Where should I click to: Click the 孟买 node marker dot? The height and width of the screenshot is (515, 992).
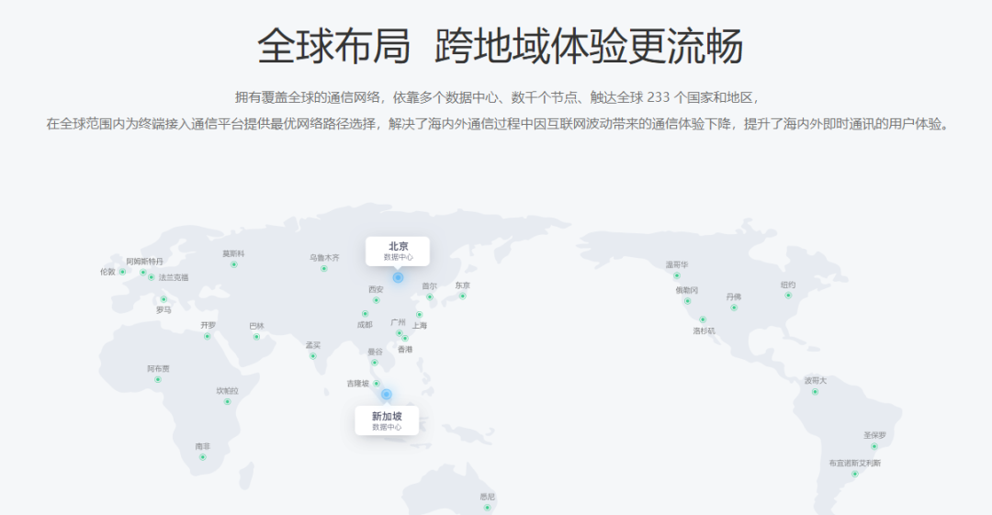tap(313, 356)
